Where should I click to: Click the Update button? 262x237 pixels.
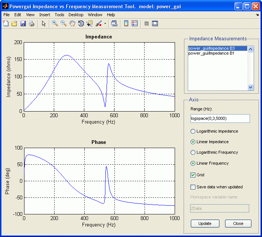point(205,223)
